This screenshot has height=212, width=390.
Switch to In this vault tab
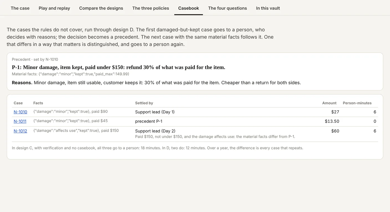(268, 8)
